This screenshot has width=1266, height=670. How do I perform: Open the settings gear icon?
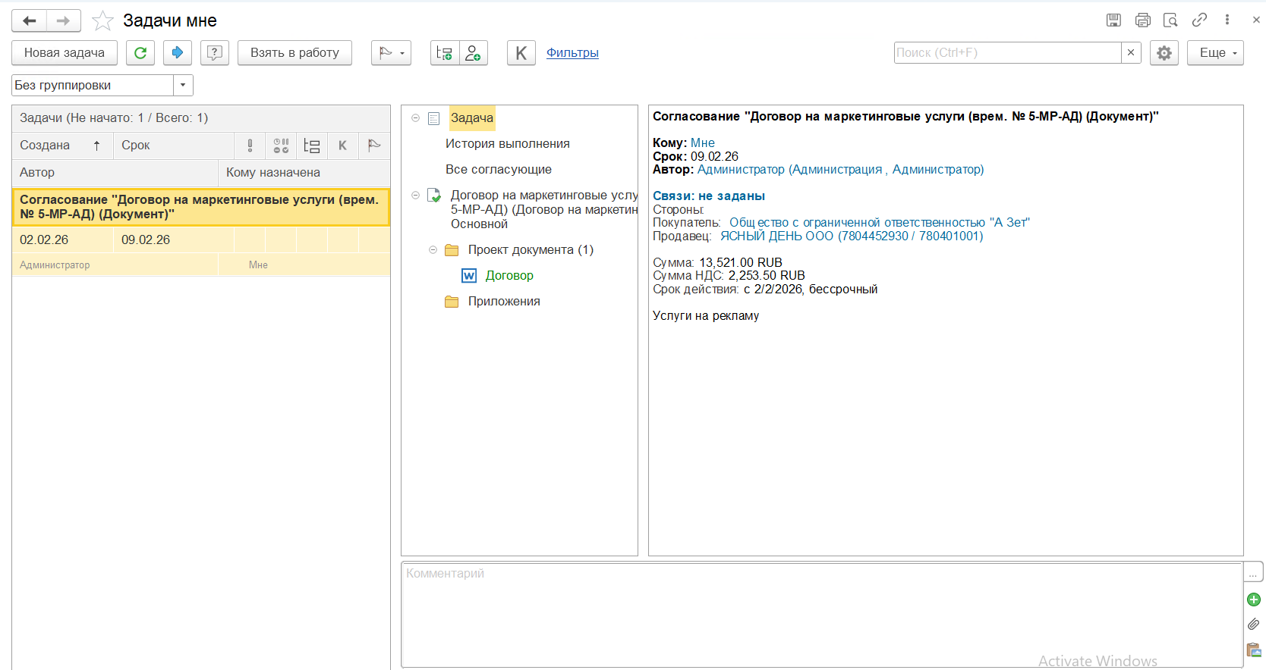[x=1164, y=53]
